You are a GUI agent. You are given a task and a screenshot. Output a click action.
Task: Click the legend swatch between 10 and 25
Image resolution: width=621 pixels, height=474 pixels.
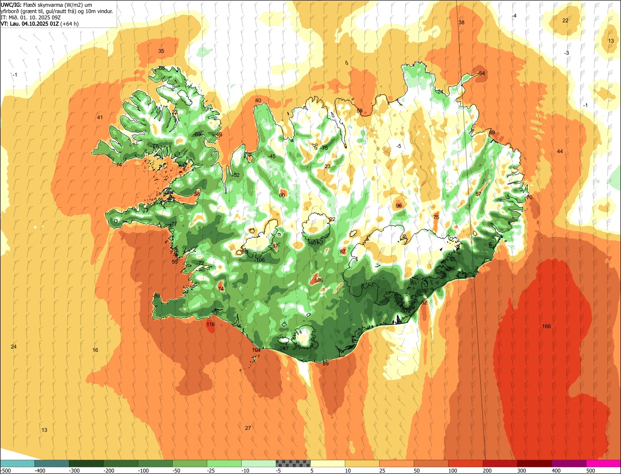(x=362, y=463)
